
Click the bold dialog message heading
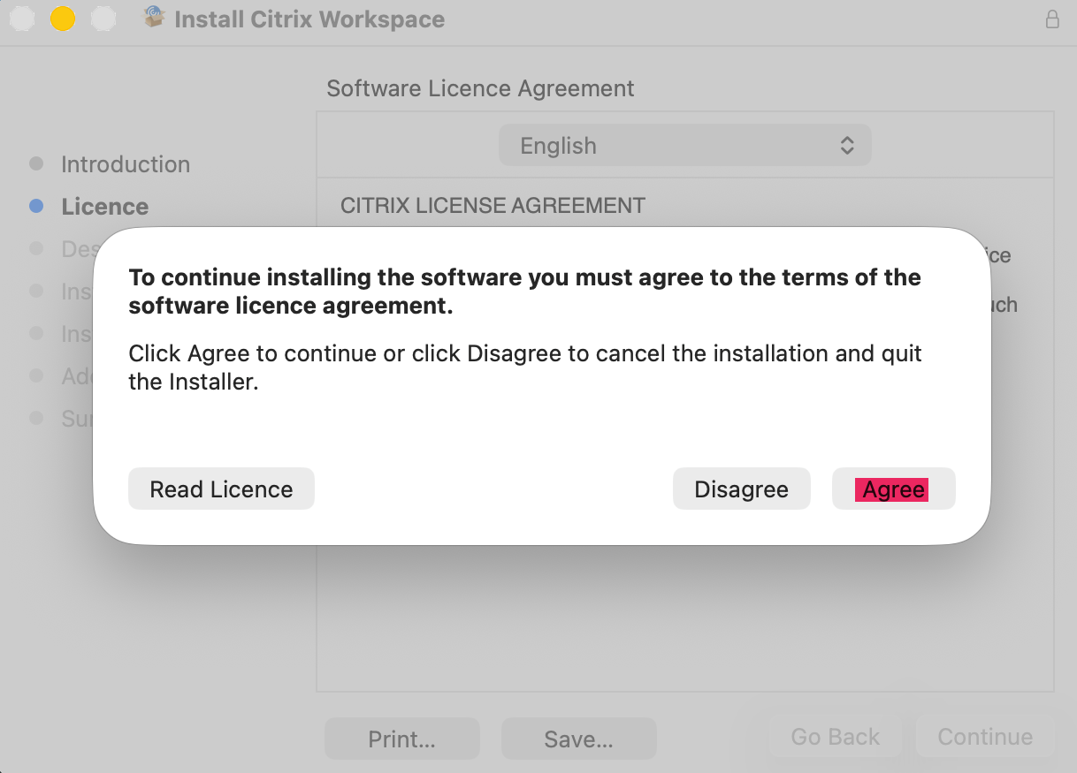coord(524,292)
